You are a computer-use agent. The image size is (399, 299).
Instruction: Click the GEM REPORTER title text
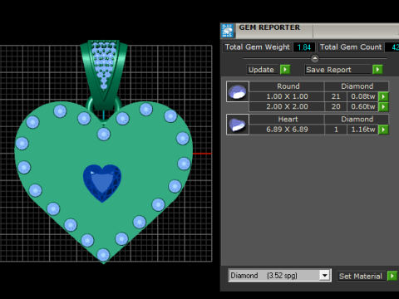269,27
